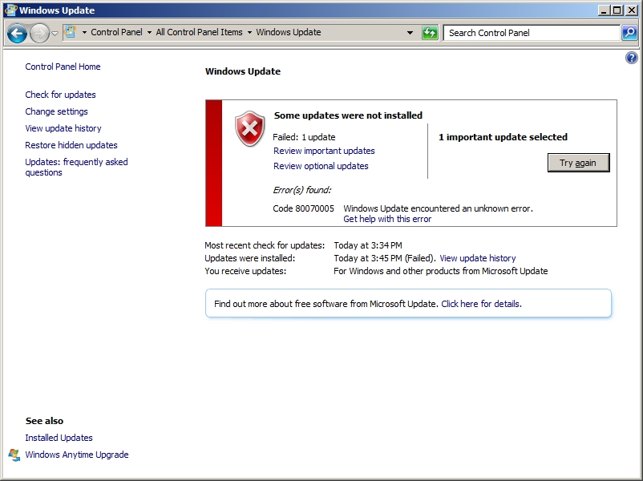The height and width of the screenshot is (481, 643).
Task: Select Windows Update breadcrumb in address bar
Action: point(289,32)
